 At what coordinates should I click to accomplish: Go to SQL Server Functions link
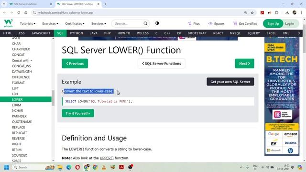(x=162, y=64)
